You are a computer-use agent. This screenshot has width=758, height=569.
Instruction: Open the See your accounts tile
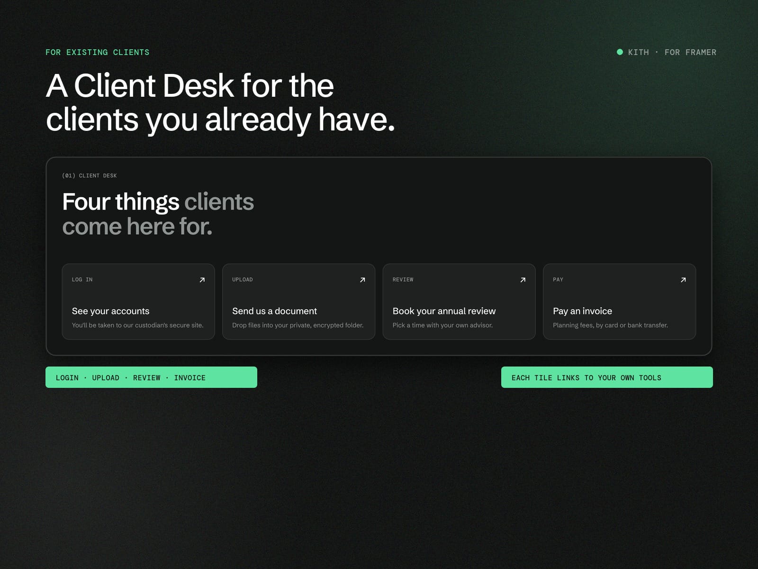coord(138,302)
